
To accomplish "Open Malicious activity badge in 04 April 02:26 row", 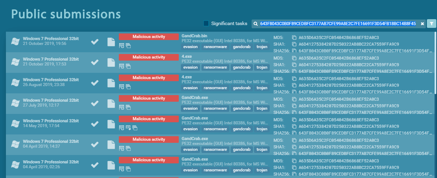I will tap(149, 160).
